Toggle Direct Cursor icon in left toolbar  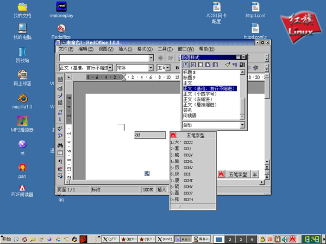click(60, 119)
